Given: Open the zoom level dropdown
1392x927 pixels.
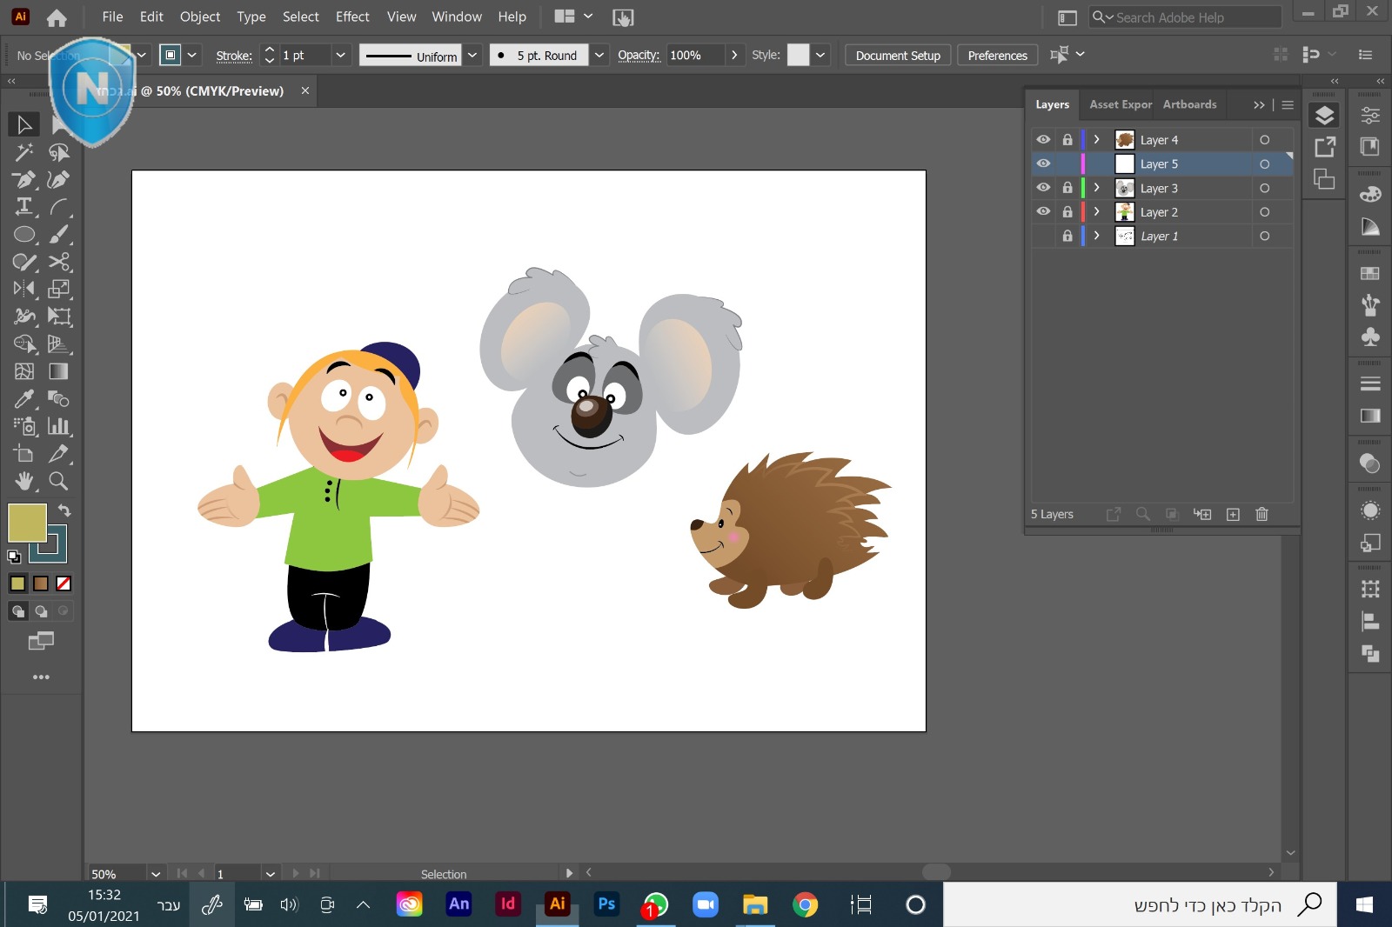Looking at the screenshot, I should click(155, 874).
